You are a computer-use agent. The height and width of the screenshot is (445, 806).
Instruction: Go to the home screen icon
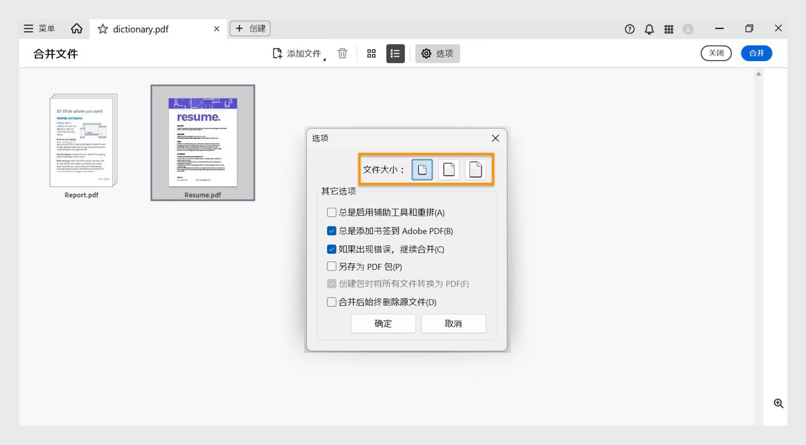click(x=76, y=28)
